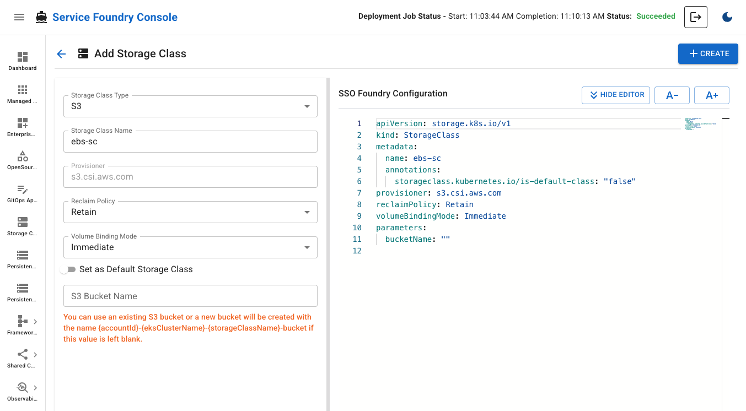The height and width of the screenshot is (411, 746).
Task: Go back using the arrow icon
Action: [x=61, y=54]
